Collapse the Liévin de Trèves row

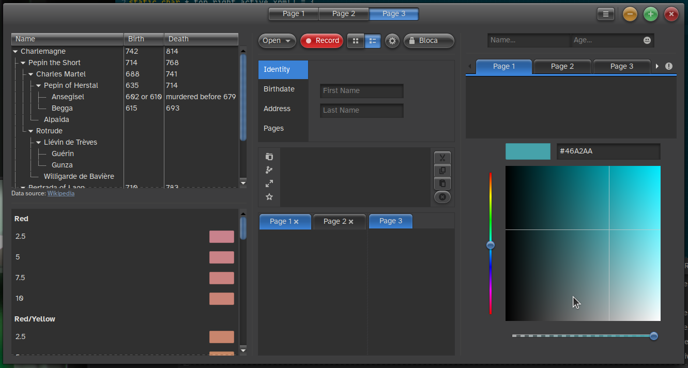[39, 143]
